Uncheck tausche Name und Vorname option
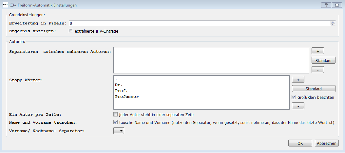 115,122
